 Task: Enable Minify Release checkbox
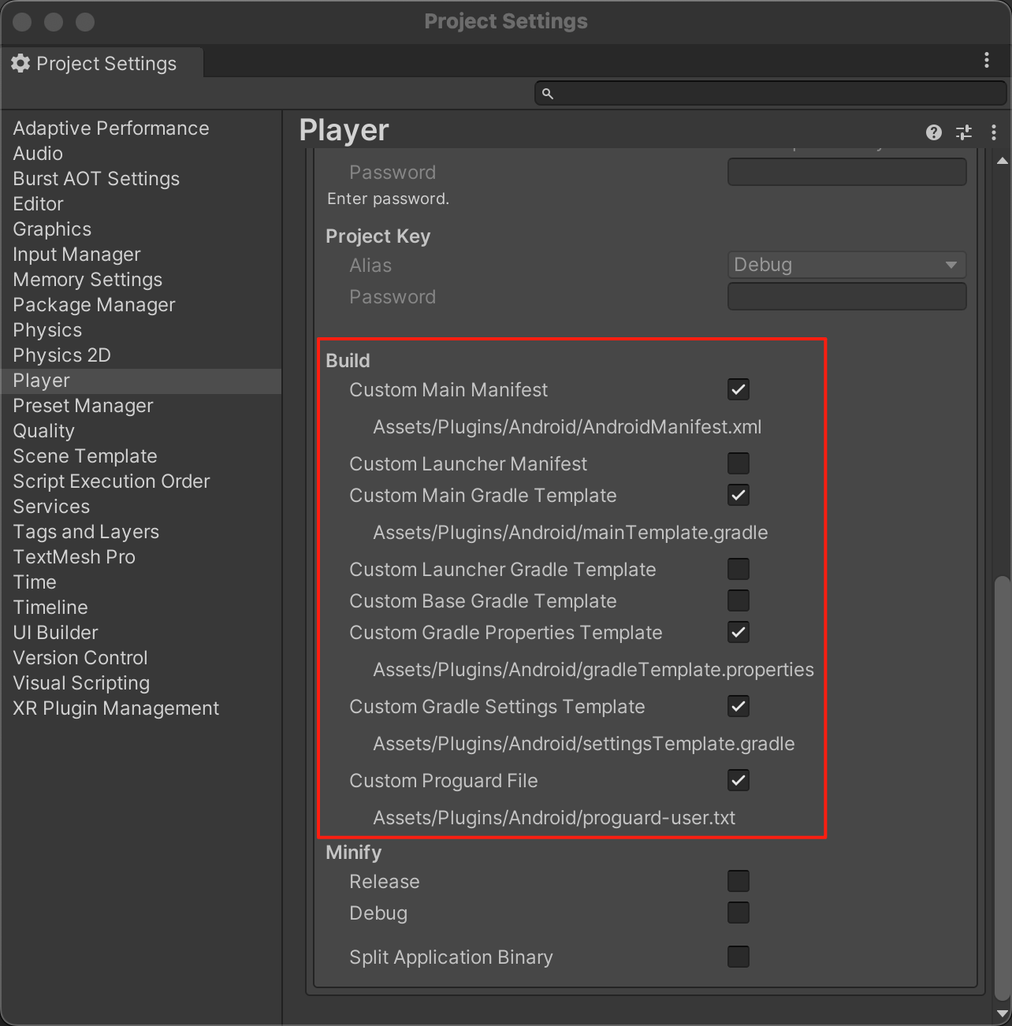click(x=739, y=881)
